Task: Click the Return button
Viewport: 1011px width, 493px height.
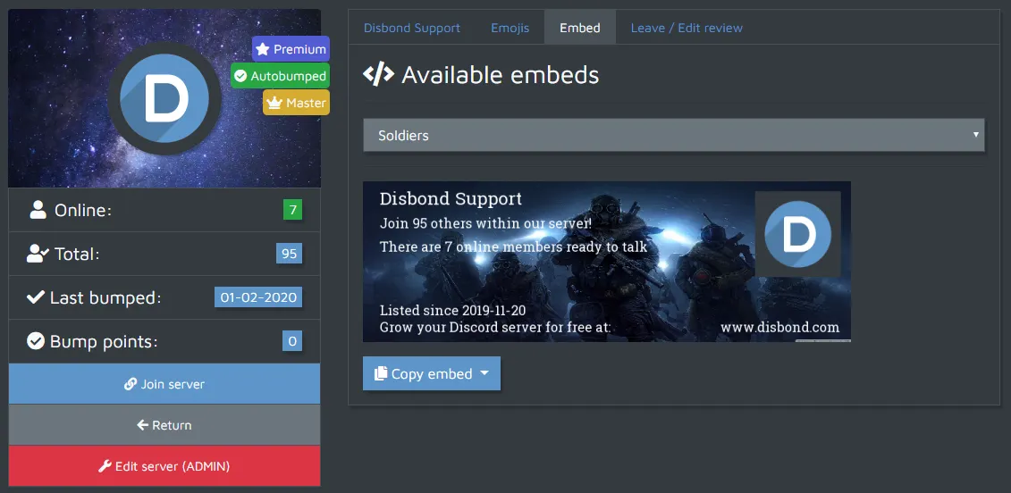Action: coord(164,425)
